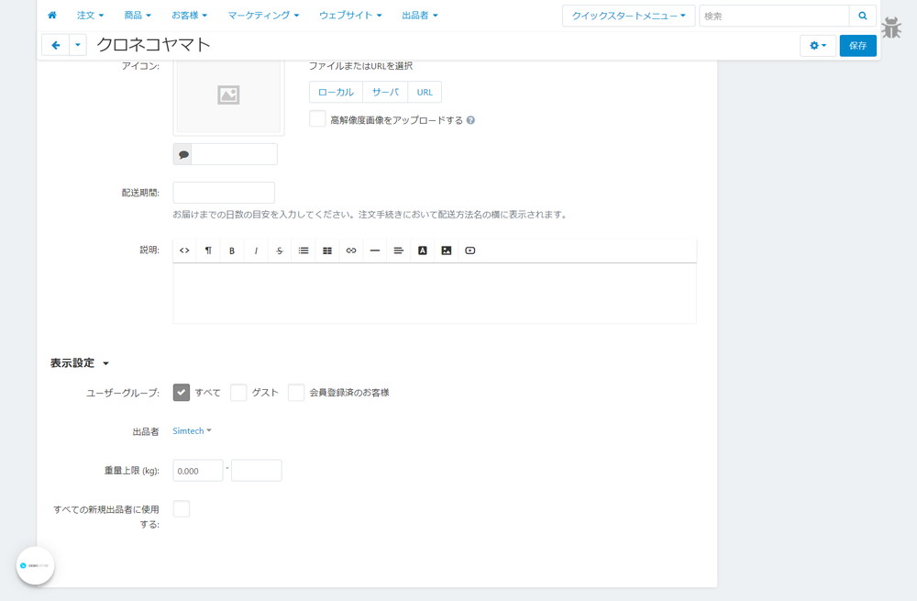The height and width of the screenshot is (601, 917).
Task: Toggle HTML source view in editor
Action: 184,250
